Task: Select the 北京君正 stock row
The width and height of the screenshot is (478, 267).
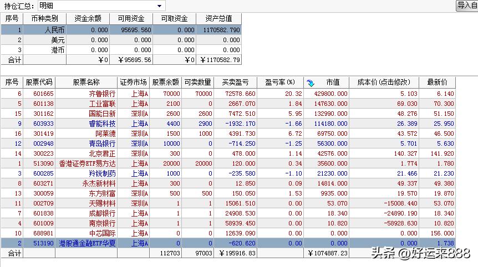Action: (228, 153)
